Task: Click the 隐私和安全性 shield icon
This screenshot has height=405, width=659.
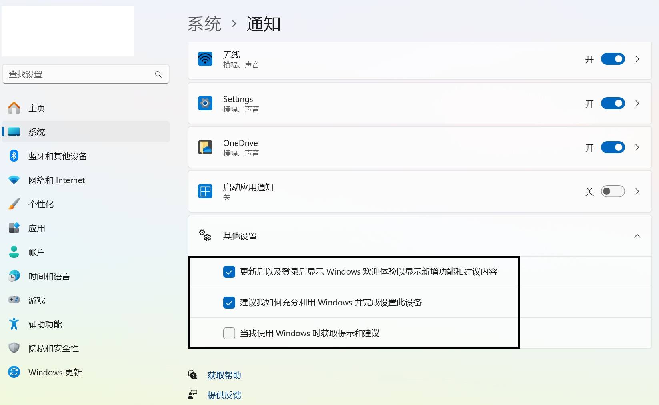Action: pos(14,348)
